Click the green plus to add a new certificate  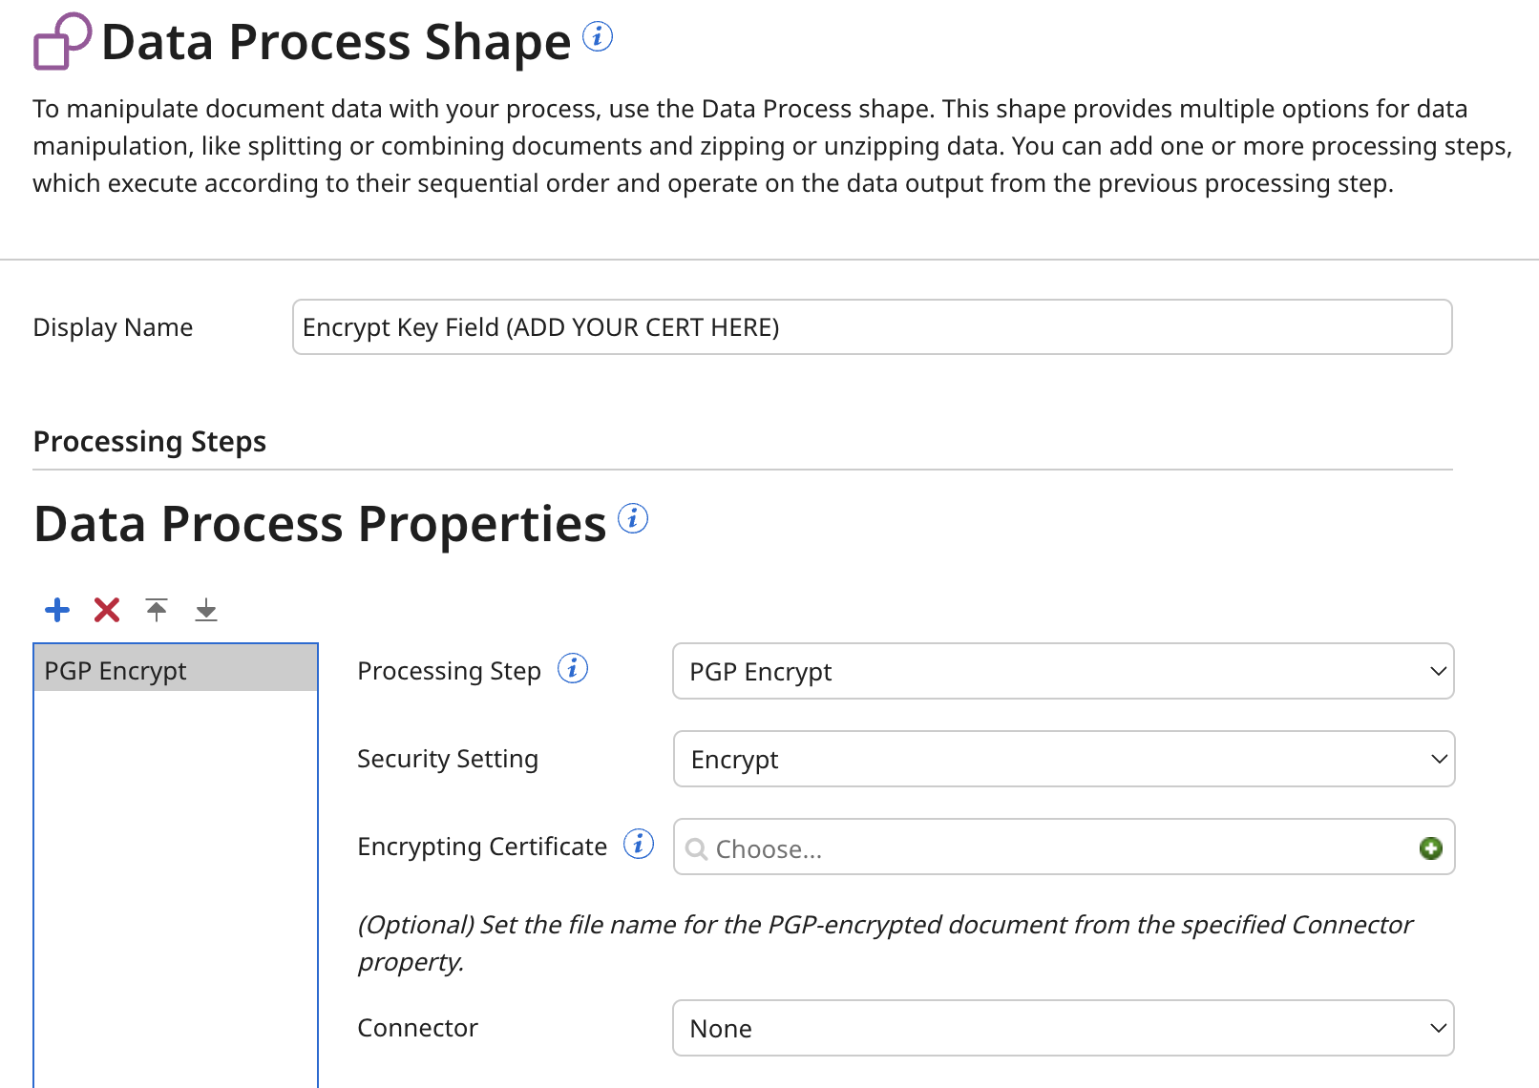tap(1430, 848)
